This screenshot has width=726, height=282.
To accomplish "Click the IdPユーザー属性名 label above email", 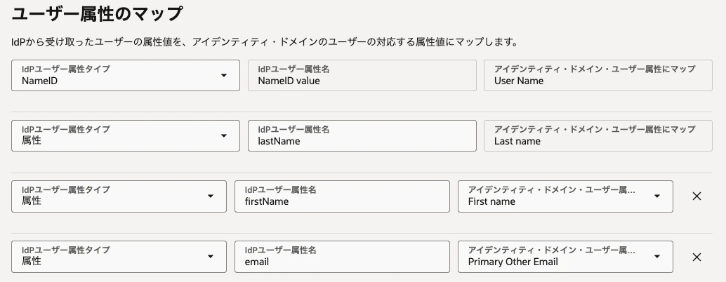I will [280, 250].
